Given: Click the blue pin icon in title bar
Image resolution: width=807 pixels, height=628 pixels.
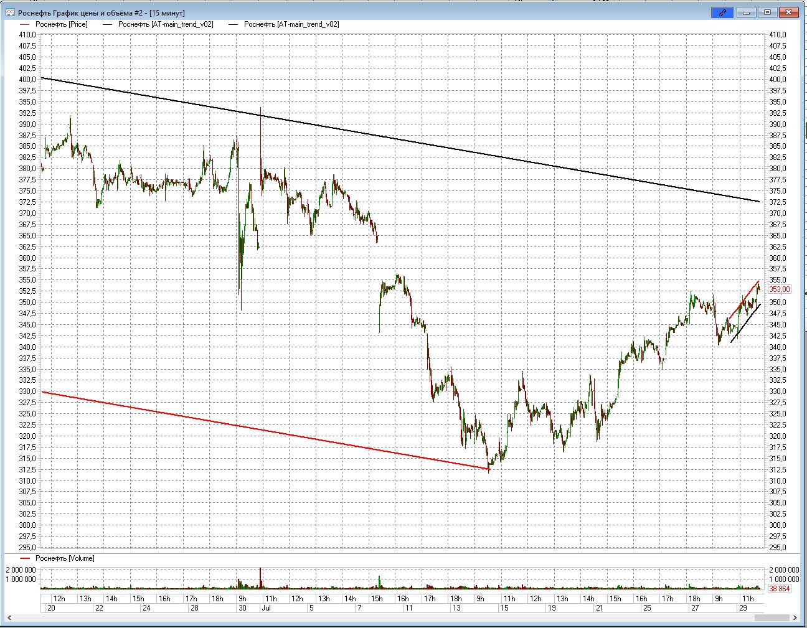Looking at the screenshot, I should 722,12.
